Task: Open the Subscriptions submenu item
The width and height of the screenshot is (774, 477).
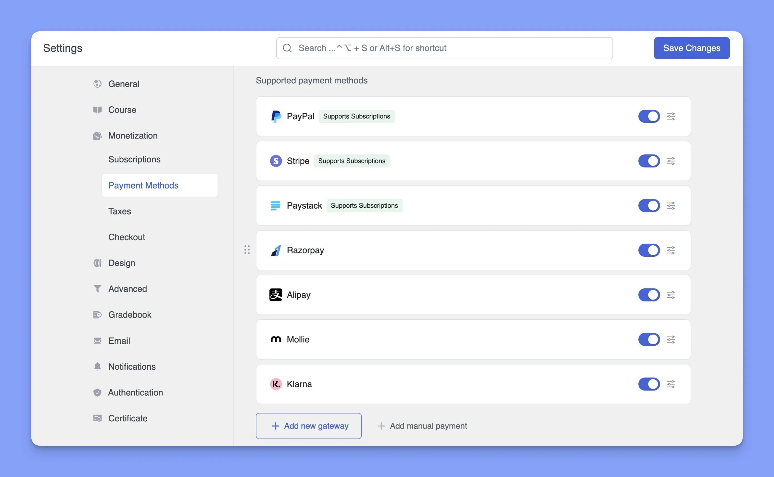Action: [134, 159]
